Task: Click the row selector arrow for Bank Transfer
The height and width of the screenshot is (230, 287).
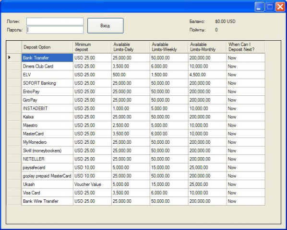Action: pos(14,57)
